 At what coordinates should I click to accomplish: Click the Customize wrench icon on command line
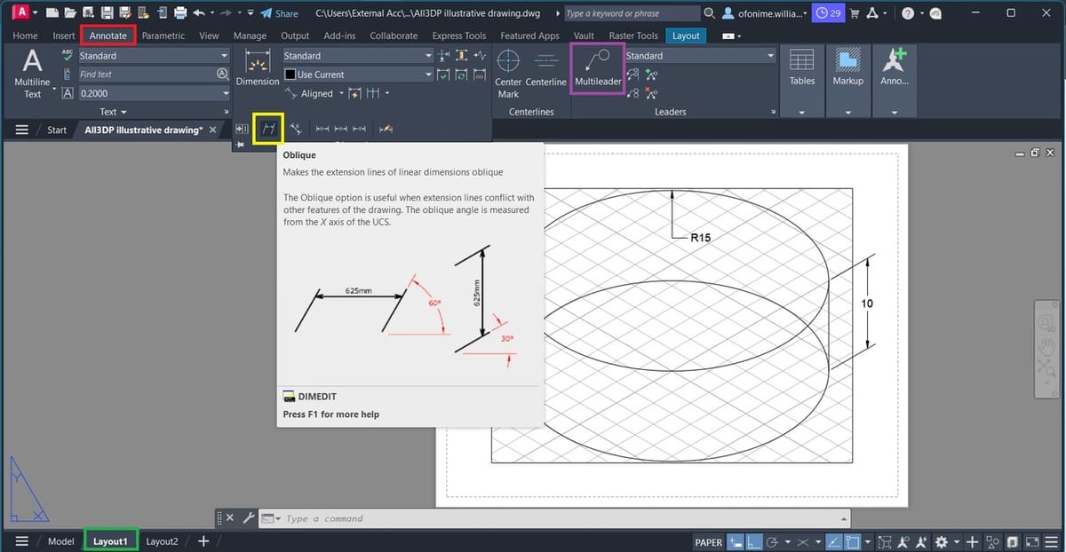(249, 518)
